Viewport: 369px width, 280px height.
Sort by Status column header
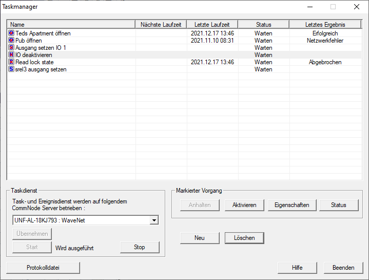coord(263,24)
